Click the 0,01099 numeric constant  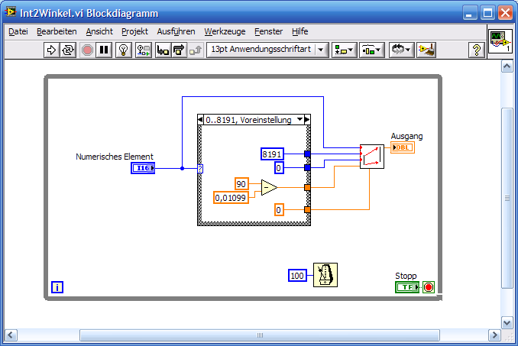(231, 198)
